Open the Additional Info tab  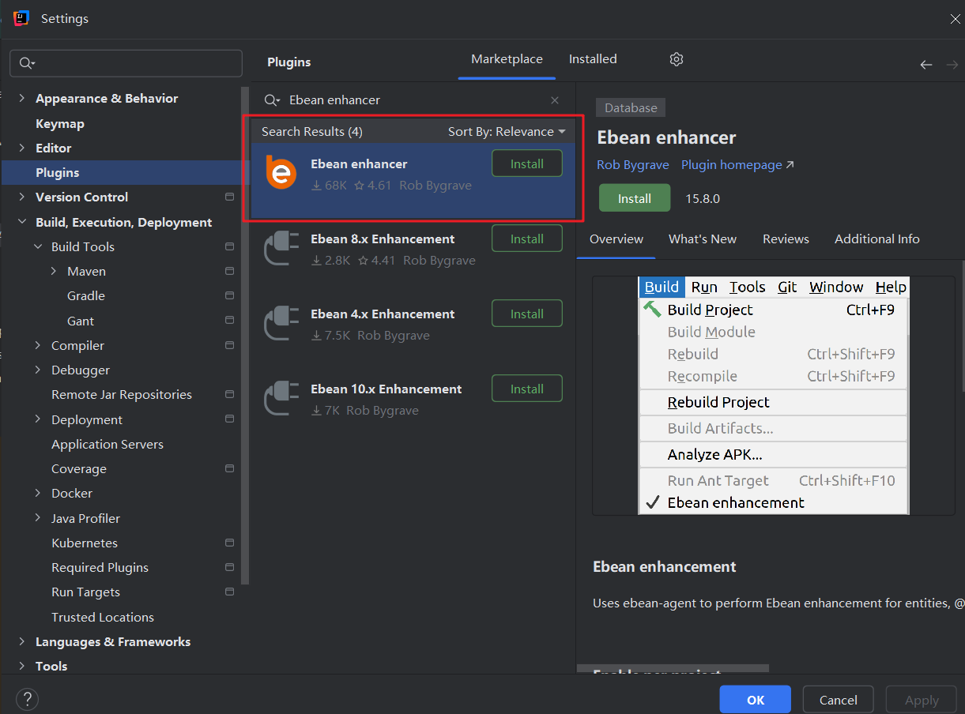coord(877,239)
